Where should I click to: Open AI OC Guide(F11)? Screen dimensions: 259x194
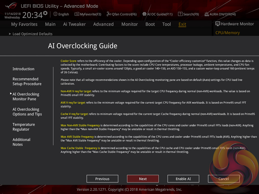click(160, 14)
